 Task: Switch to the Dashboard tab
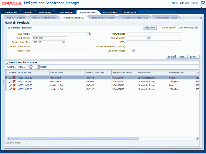(11, 12)
